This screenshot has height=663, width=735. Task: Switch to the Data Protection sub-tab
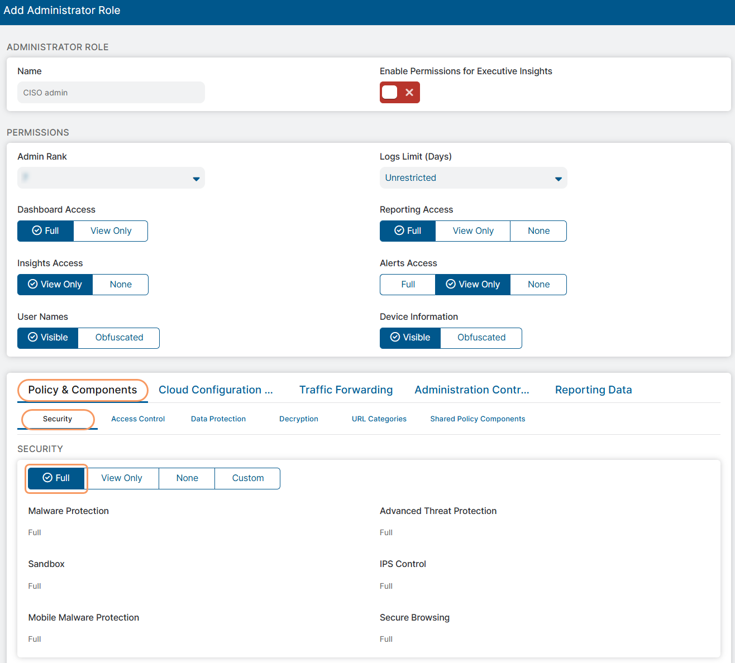[218, 419]
